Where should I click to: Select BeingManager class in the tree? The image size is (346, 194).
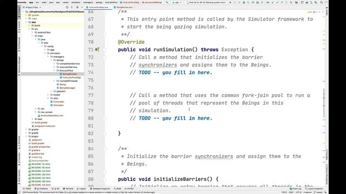click(67, 88)
